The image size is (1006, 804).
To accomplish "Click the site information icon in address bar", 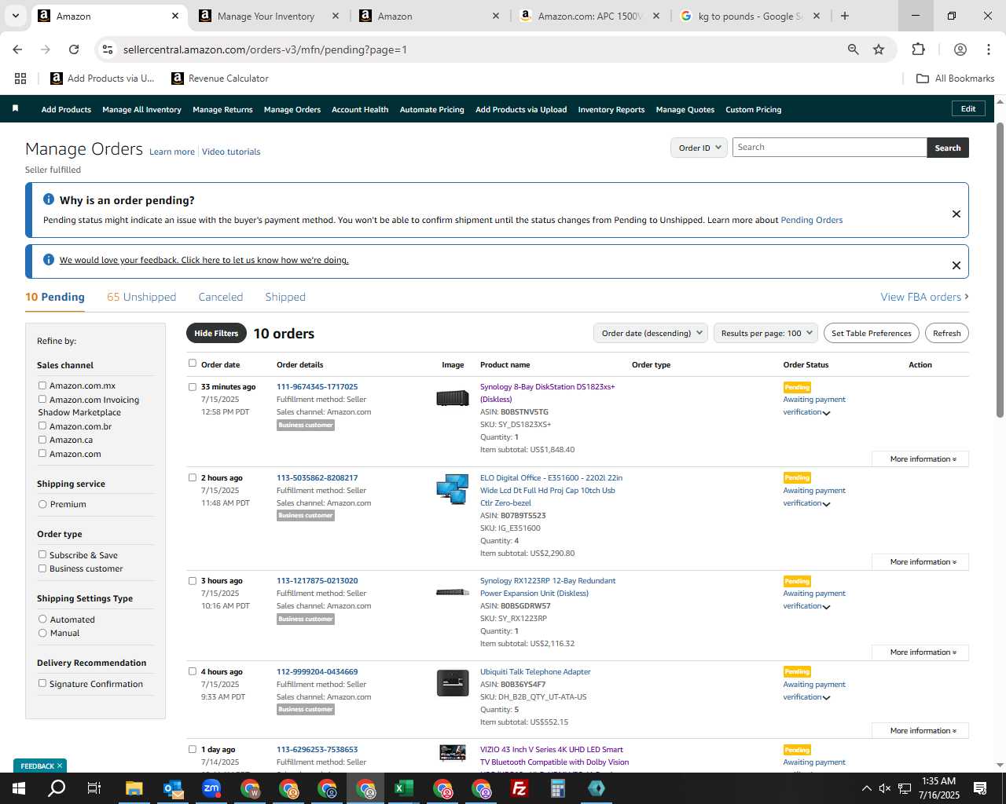I will tap(108, 49).
